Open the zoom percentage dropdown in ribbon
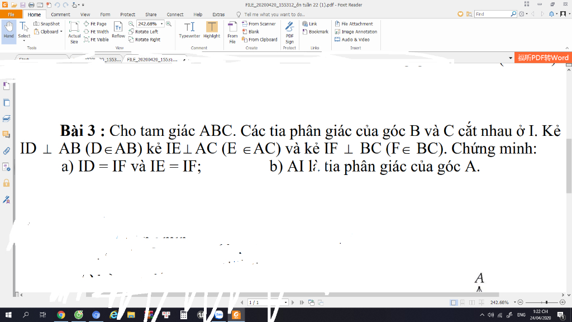This screenshot has height=322, width=572. click(x=161, y=23)
